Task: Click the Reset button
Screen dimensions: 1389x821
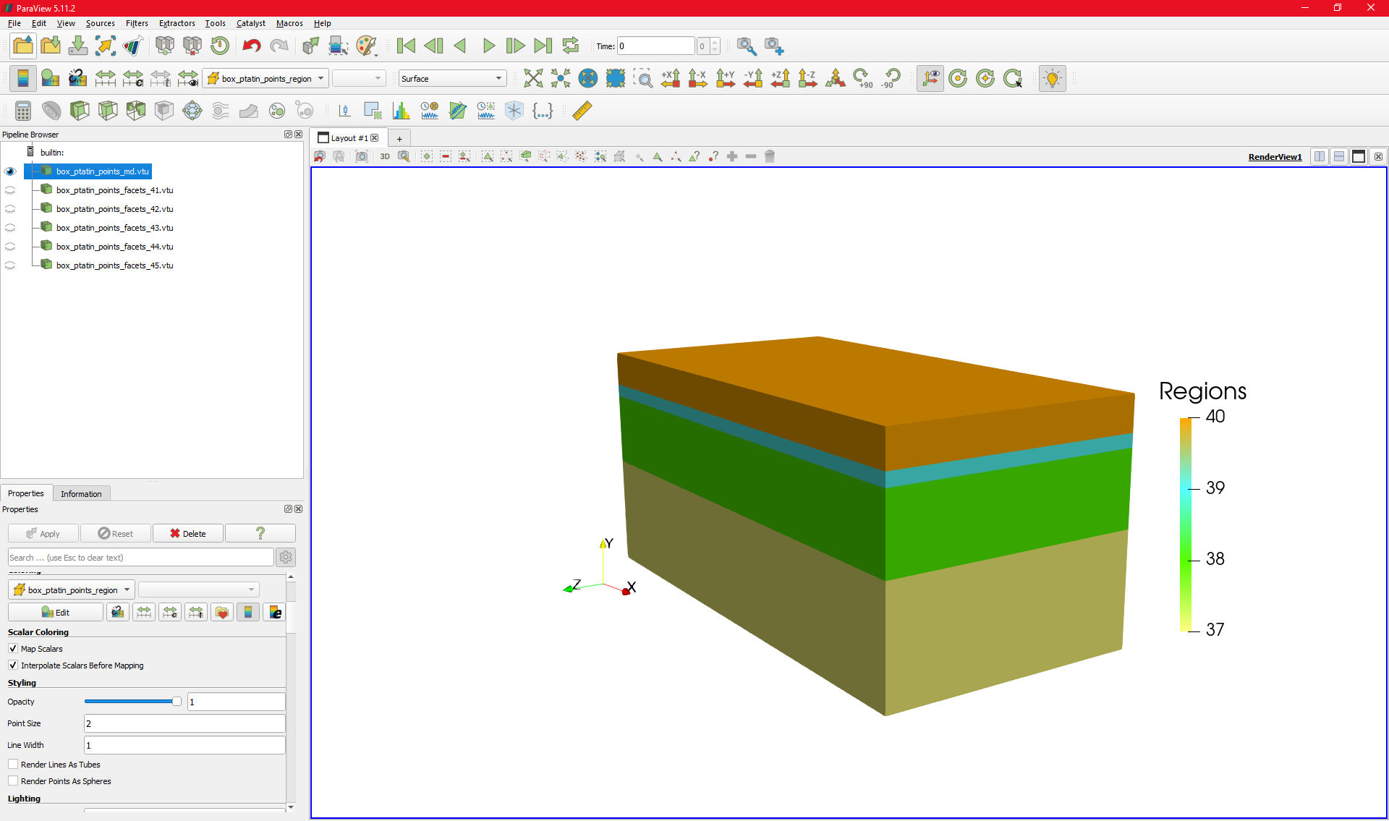Action: [x=116, y=533]
